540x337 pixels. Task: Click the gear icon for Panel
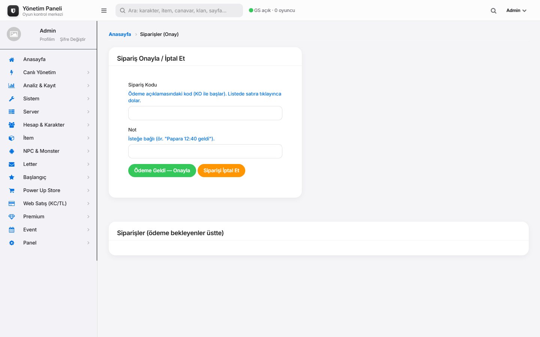(12, 243)
